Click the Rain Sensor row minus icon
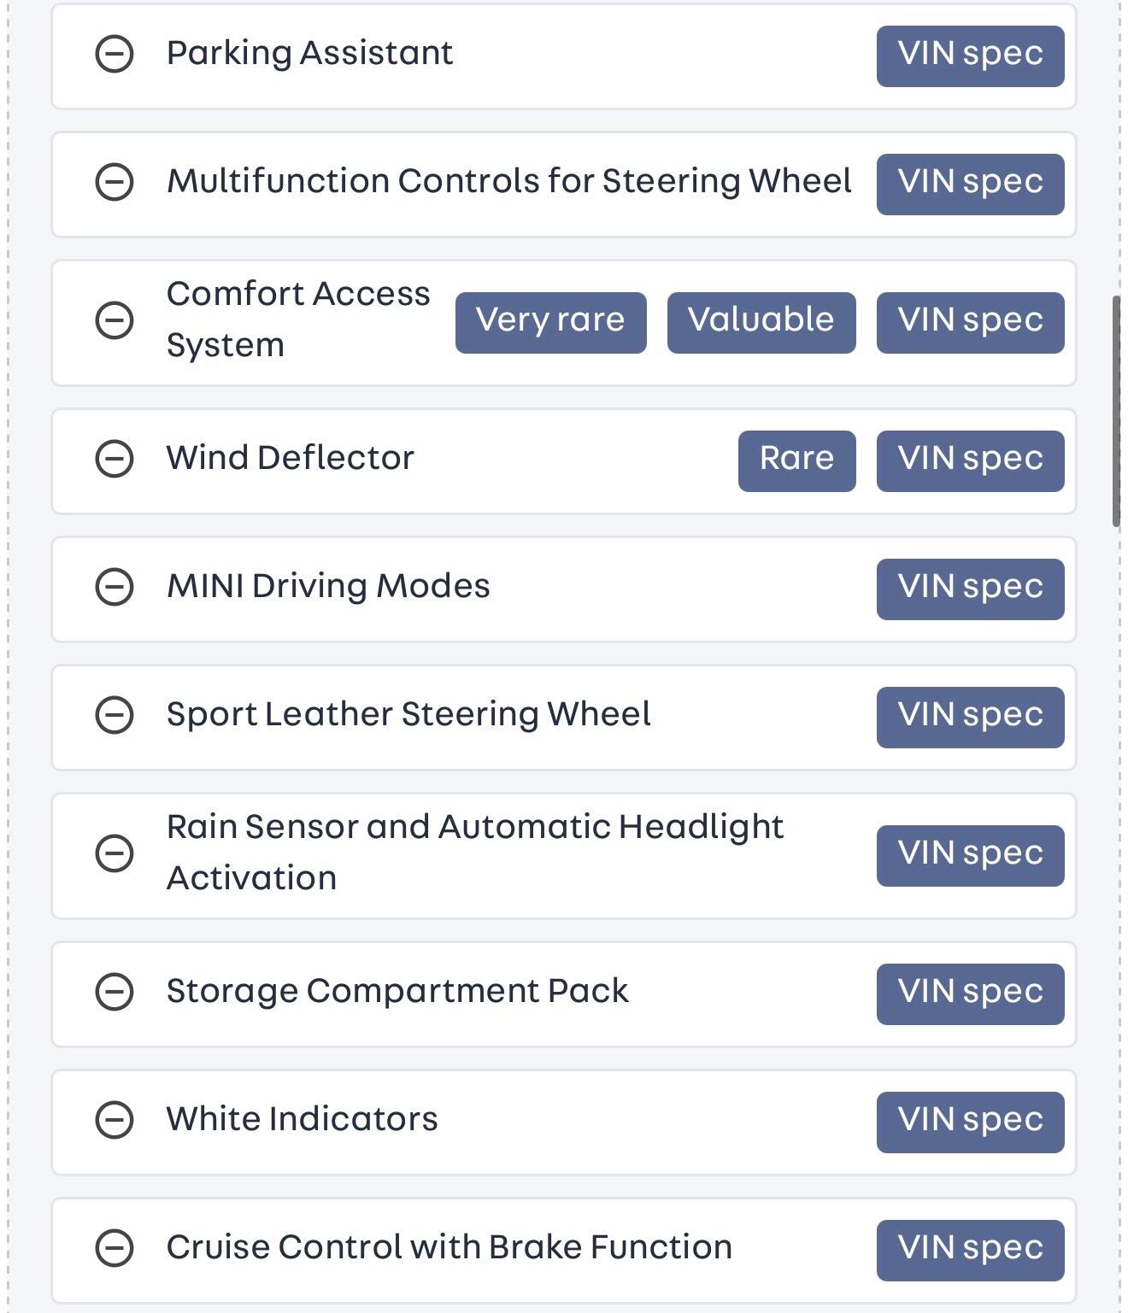Image resolution: width=1128 pixels, height=1313 pixels. pos(114,853)
